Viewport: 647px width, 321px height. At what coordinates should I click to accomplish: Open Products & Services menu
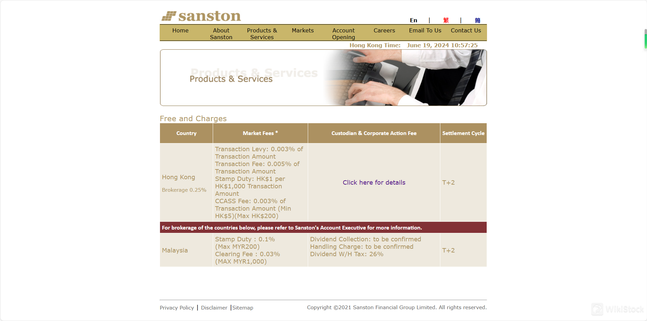(x=262, y=34)
